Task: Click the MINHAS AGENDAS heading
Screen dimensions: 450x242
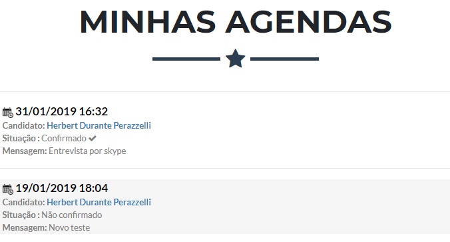Action: coord(236,22)
